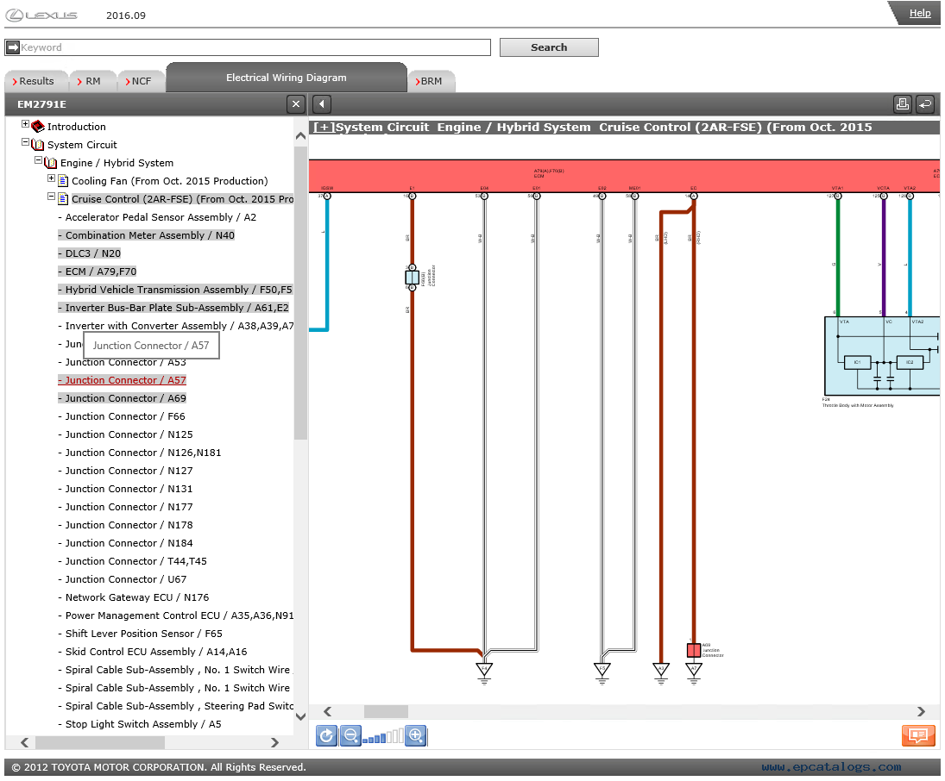Click the diagram scroll right arrow
This screenshot has height=781, width=945.
coord(921,711)
